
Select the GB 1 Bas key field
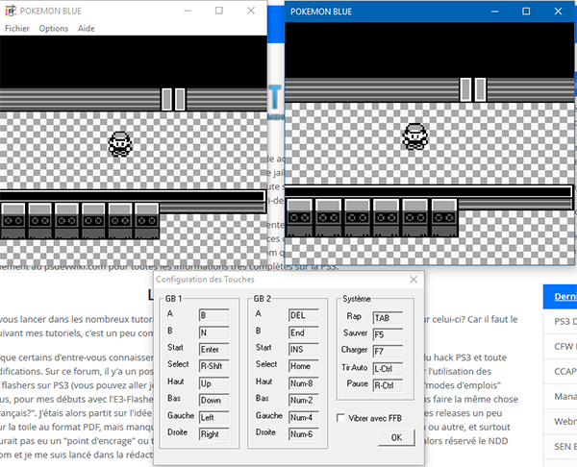click(213, 400)
